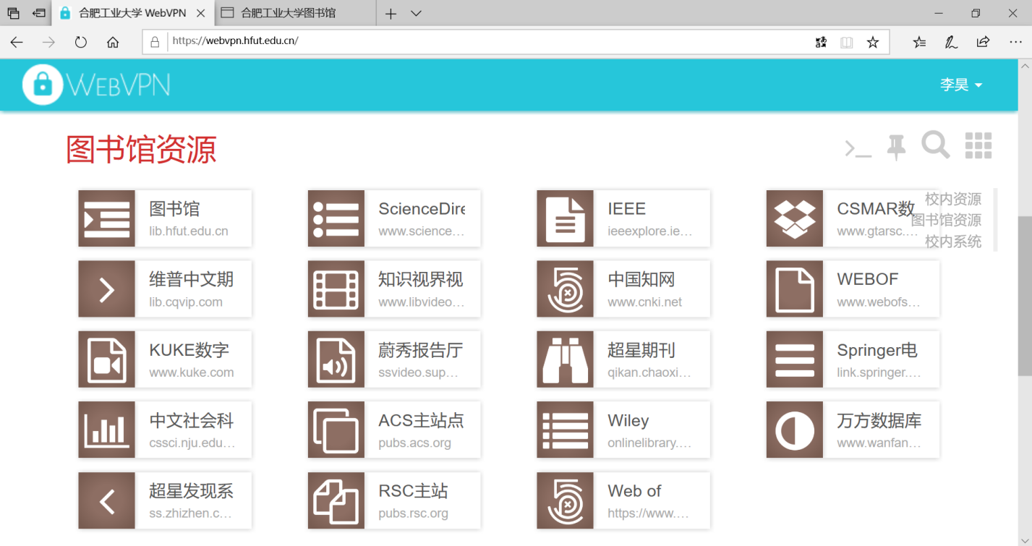Jump to 图书馆资源 sidebar link

click(946, 220)
